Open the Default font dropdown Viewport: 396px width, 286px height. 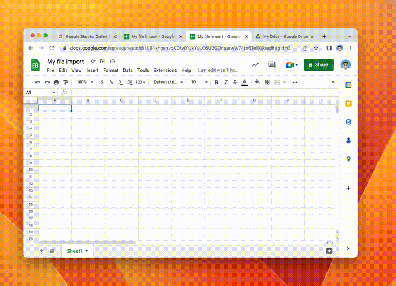[168, 82]
